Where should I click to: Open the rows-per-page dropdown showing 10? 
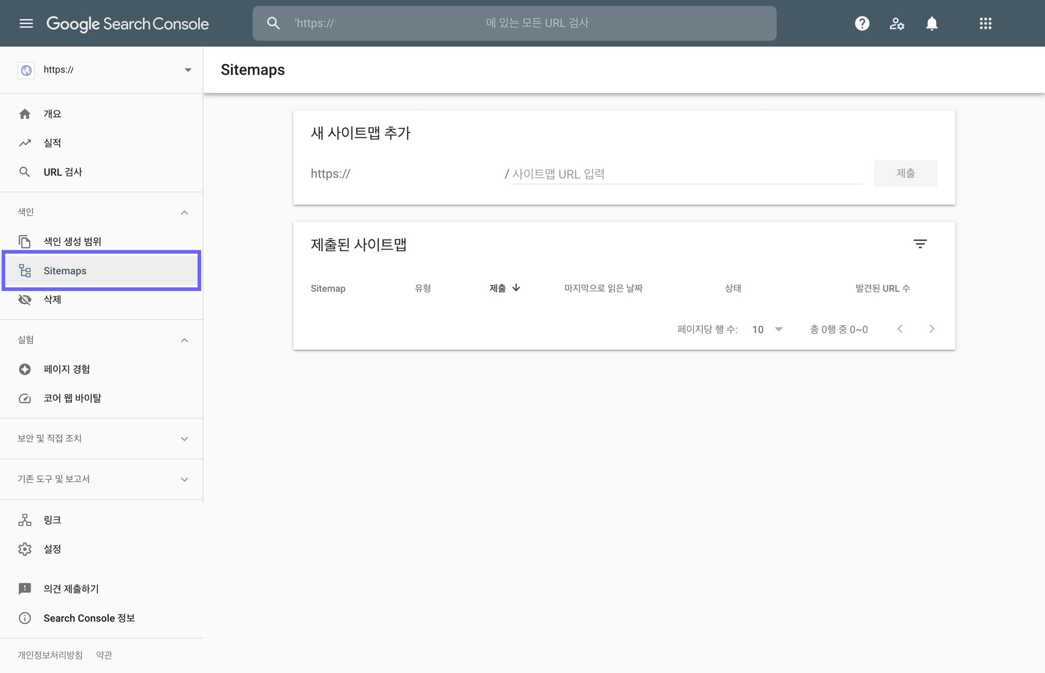767,329
